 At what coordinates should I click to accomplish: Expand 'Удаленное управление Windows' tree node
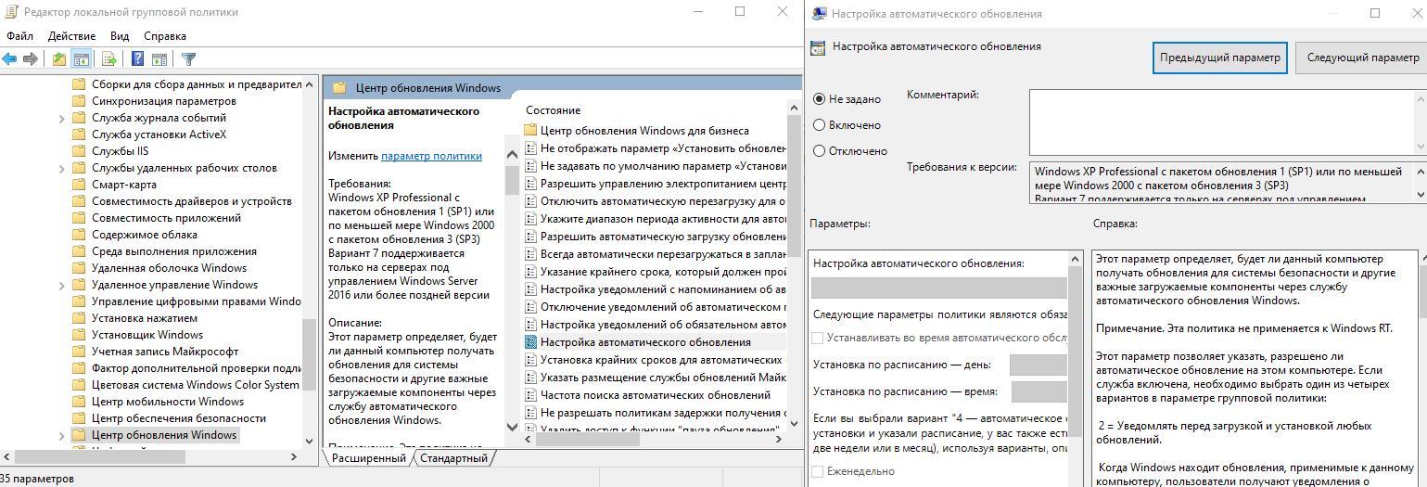click(x=61, y=285)
